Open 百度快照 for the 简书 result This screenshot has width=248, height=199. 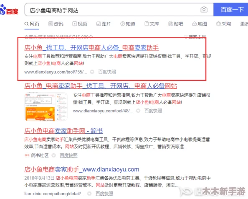(68, 155)
